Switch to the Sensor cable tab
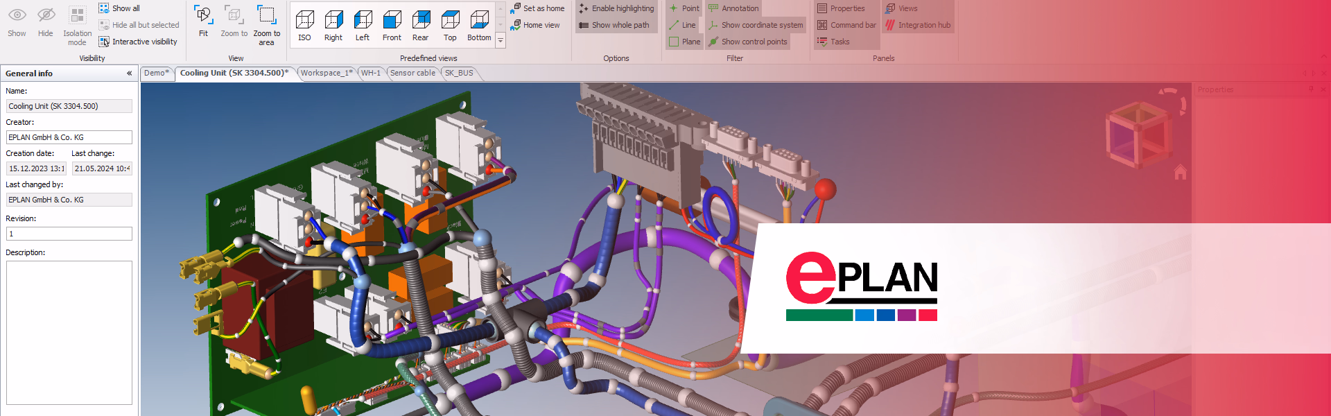This screenshot has width=1331, height=416. pos(412,73)
